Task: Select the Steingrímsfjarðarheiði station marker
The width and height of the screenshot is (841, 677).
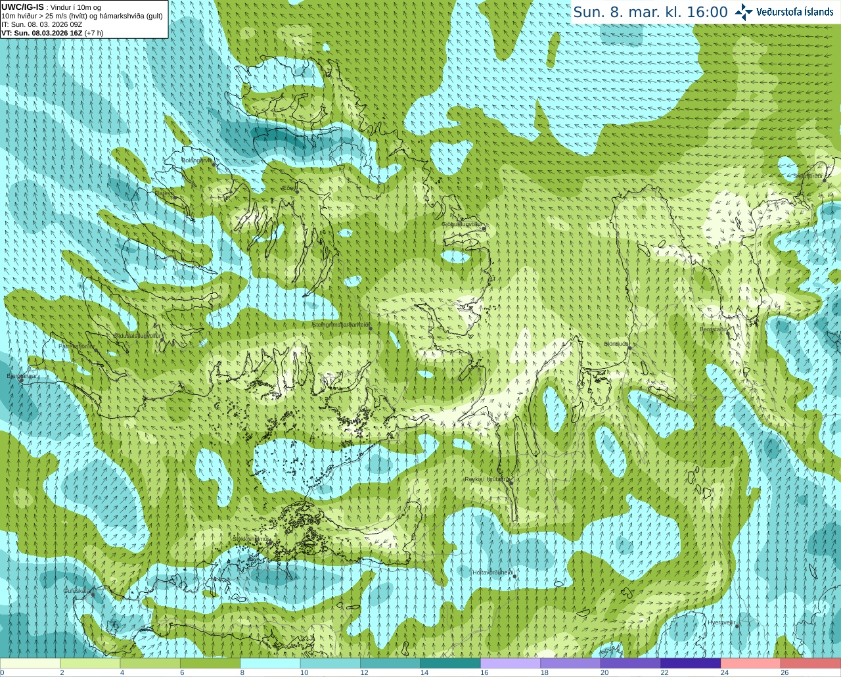Action: 371,328
